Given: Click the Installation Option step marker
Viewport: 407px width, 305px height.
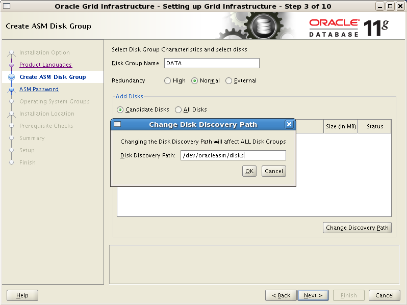Looking at the screenshot, I should pyautogui.click(x=11, y=53).
